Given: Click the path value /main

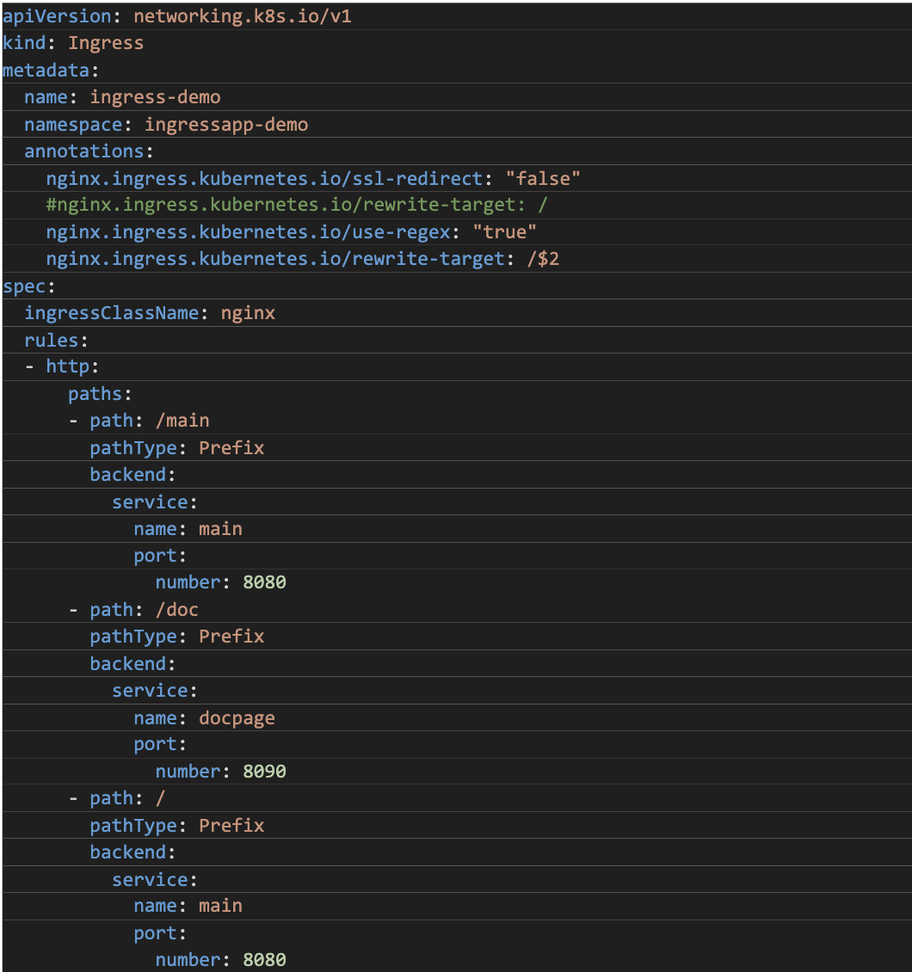Looking at the screenshot, I should 188,420.
